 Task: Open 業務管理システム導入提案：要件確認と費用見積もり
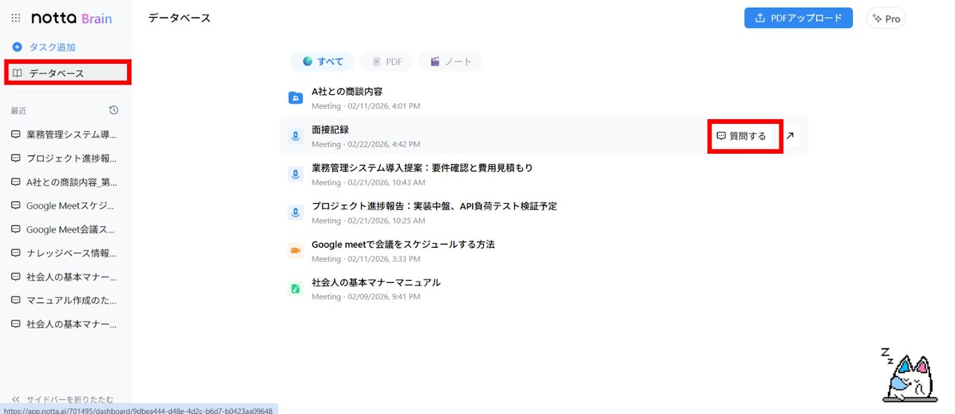tap(544, 174)
